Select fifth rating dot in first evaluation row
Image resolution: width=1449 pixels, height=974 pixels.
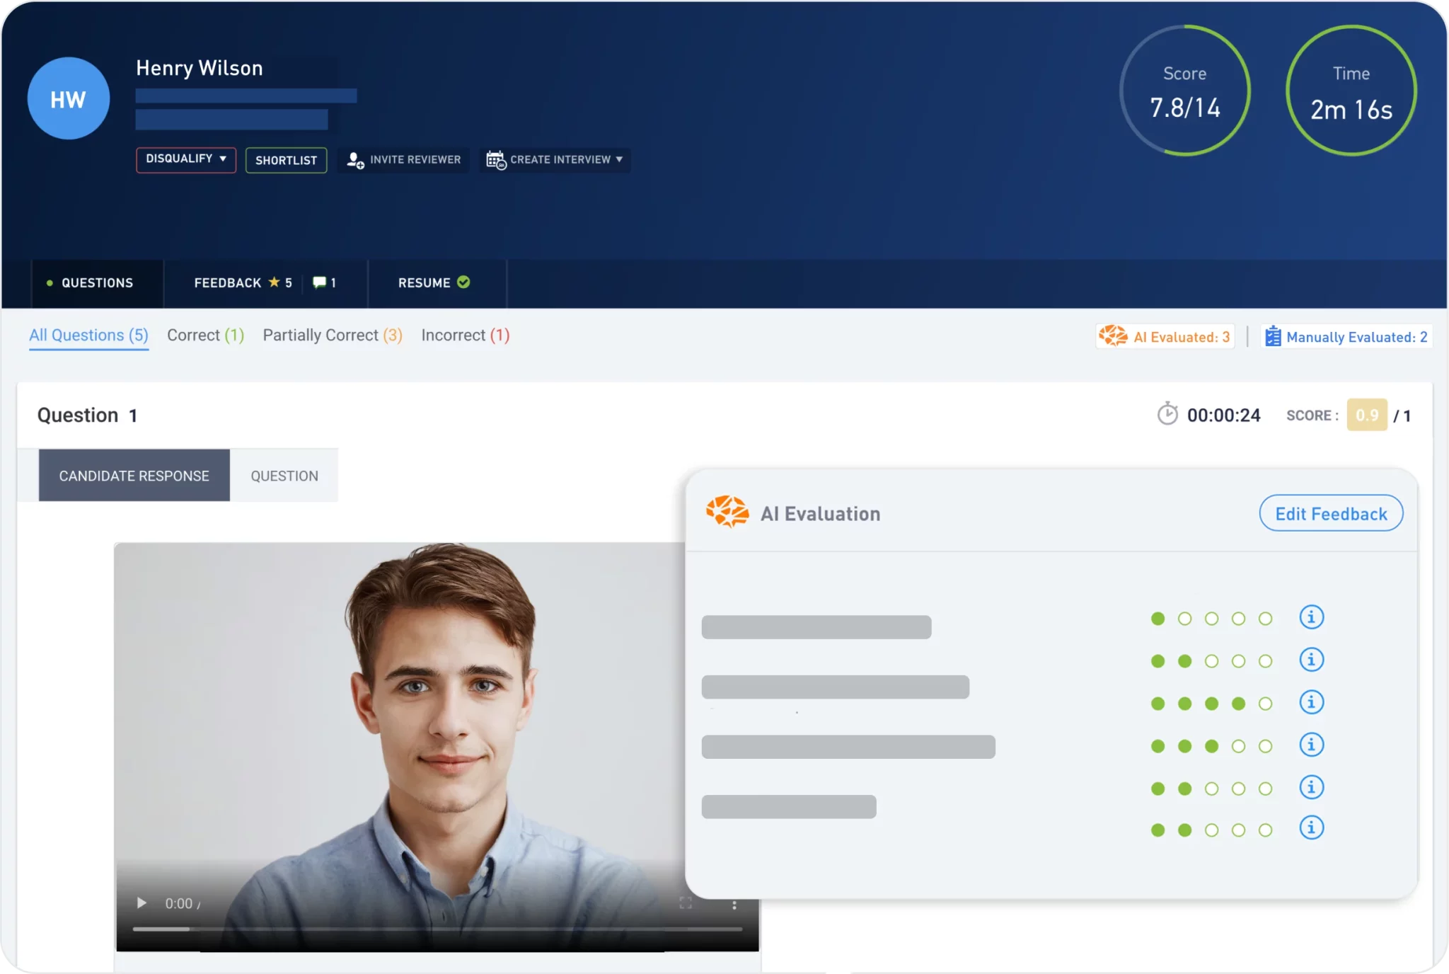1265,619
